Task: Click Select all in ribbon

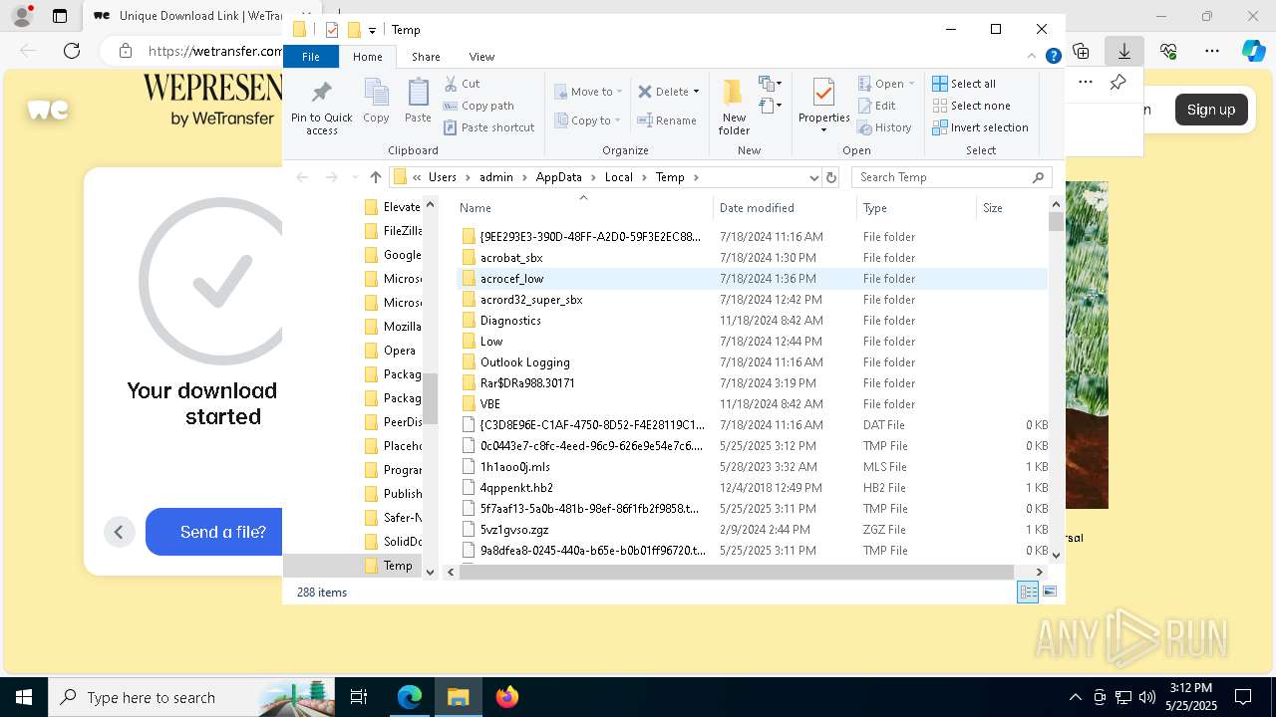Action: pos(964,84)
